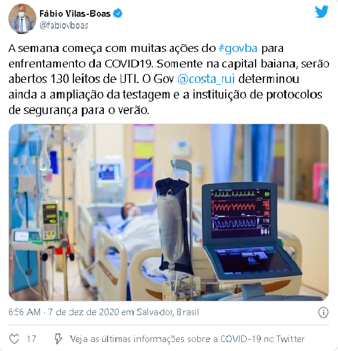Click the tweet timestamp 6:56 AM

tap(24, 312)
